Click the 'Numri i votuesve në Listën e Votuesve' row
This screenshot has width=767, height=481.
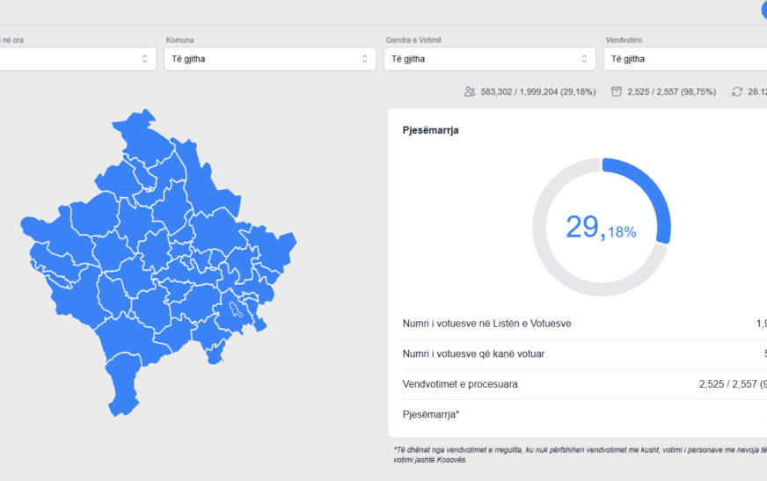tap(486, 324)
